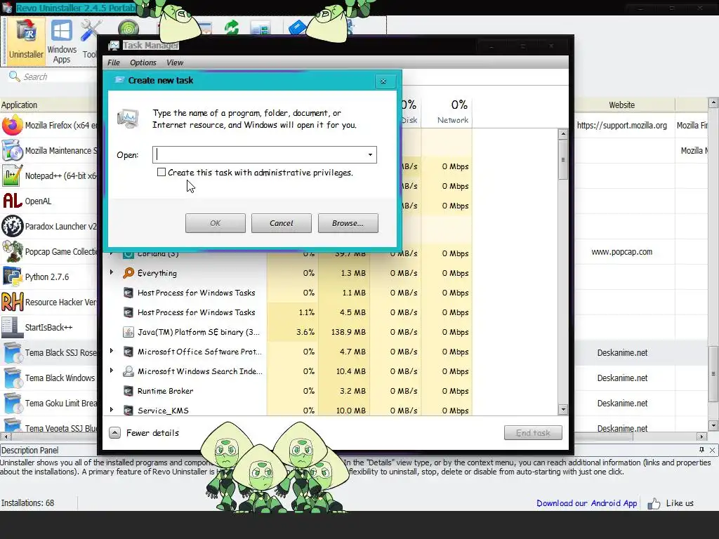Click the Everything process magnifier icon
This screenshot has width=719, height=539.
pos(128,273)
